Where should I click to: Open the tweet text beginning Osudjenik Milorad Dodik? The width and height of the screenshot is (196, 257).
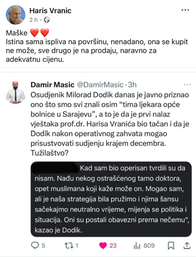point(110,124)
